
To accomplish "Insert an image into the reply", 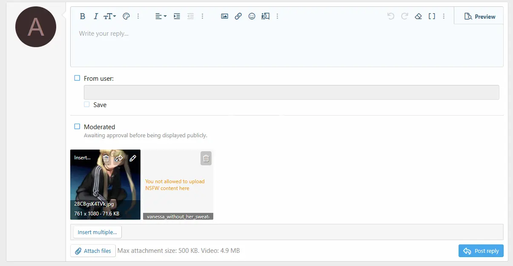I will (224, 16).
